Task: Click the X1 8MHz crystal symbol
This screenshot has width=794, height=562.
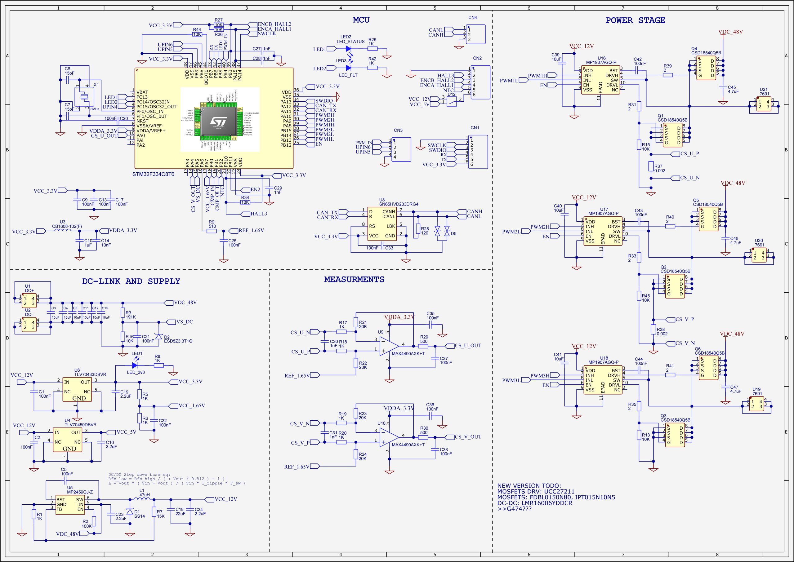Action: (x=84, y=96)
